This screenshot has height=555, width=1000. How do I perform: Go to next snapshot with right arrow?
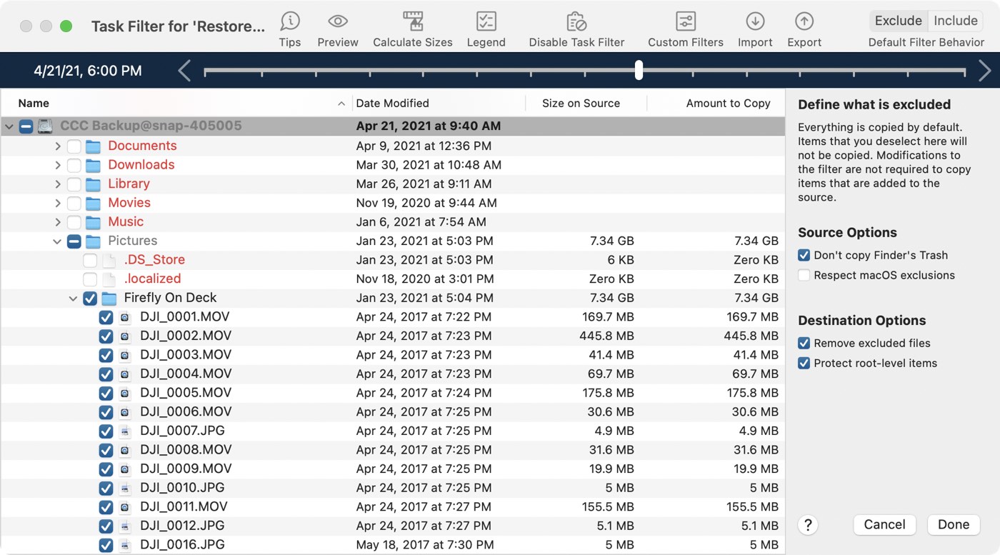pos(984,71)
